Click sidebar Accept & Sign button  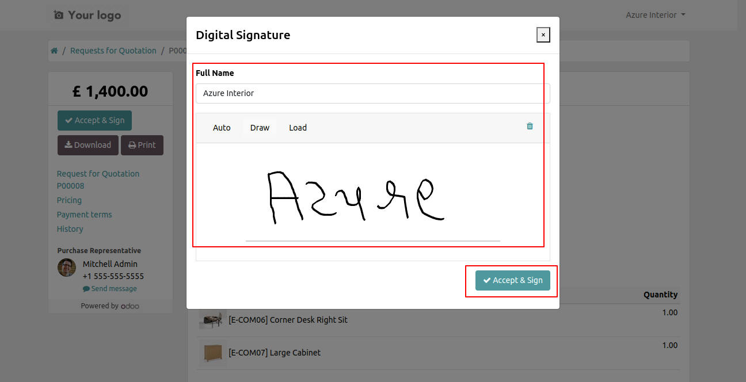94,120
